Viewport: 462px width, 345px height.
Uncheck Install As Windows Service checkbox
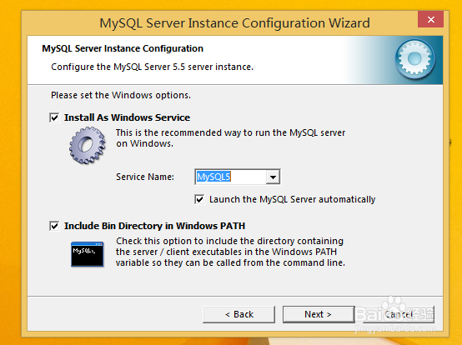(x=54, y=117)
